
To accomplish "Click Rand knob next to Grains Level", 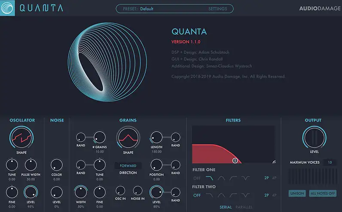I will coord(176,192).
